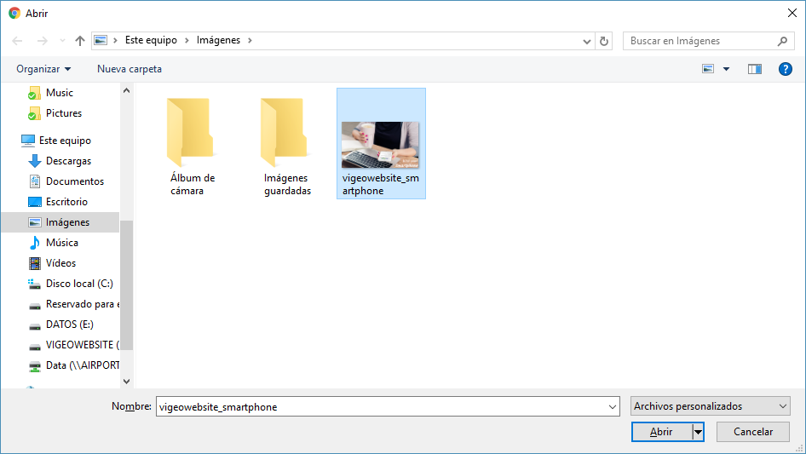Select the VIGEOWEBSITE drive
This screenshot has height=454, width=806.
[x=83, y=345]
